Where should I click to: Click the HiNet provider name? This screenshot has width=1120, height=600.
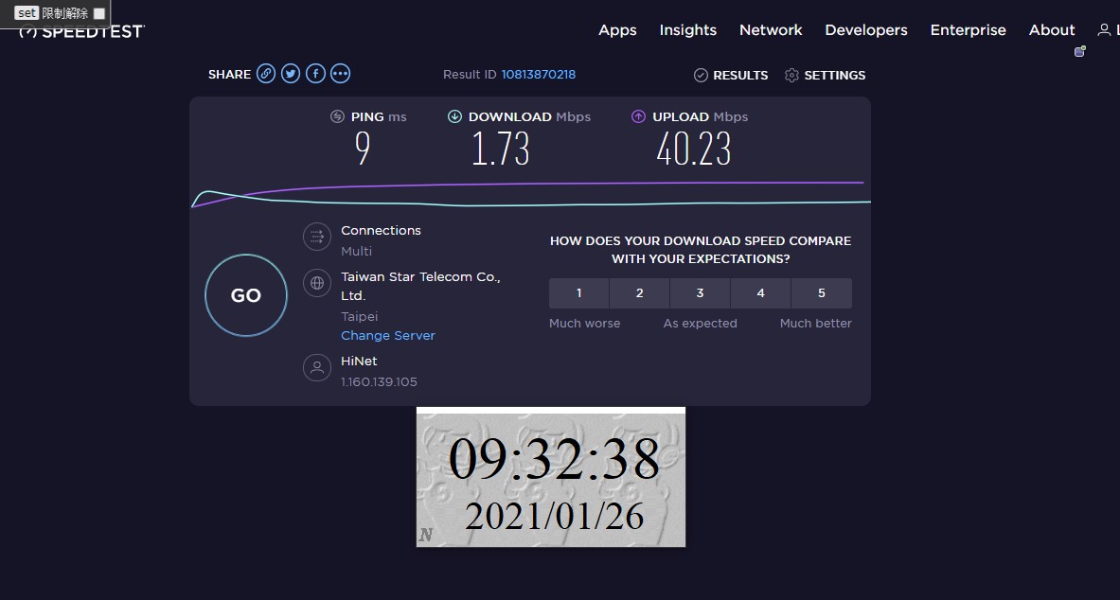click(x=359, y=361)
